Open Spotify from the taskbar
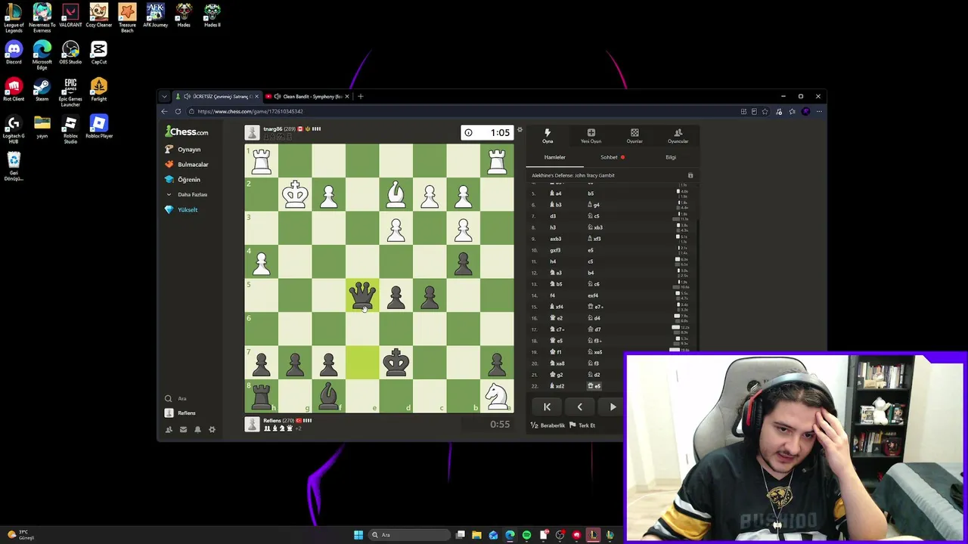This screenshot has height=544, width=968. (526, 535)
